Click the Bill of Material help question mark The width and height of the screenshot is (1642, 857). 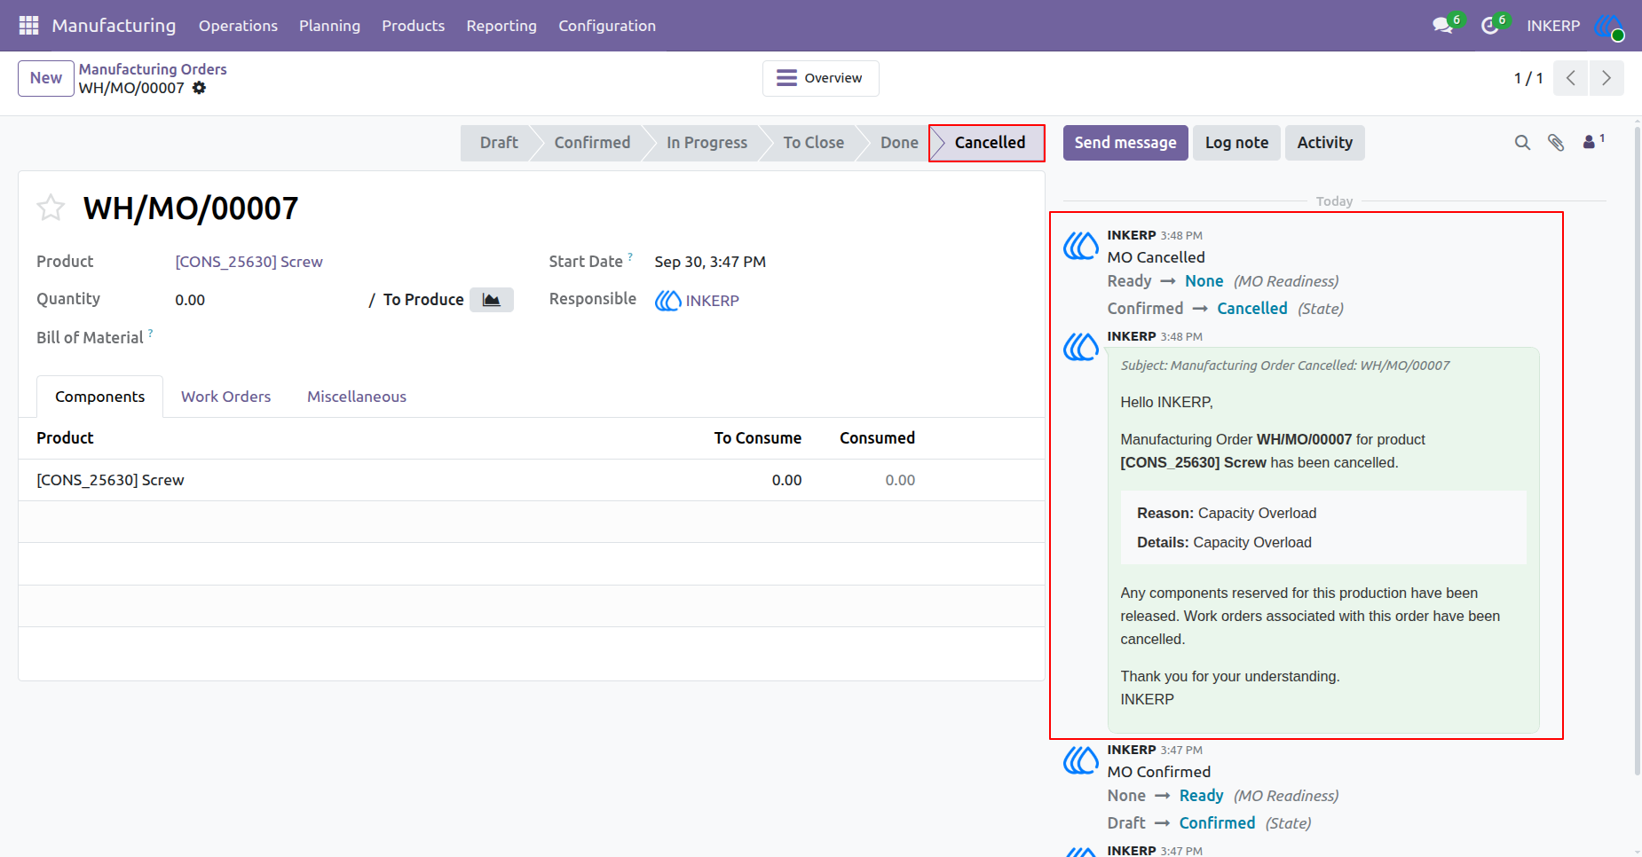pos(150,333)
